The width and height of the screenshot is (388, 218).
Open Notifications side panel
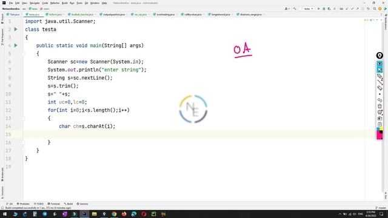click(386, 22)
